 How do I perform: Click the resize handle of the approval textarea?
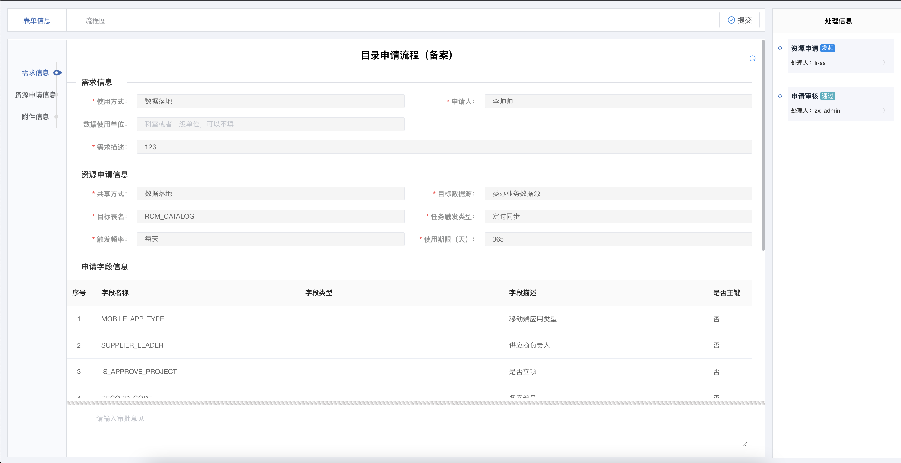[x=744, y=444]
